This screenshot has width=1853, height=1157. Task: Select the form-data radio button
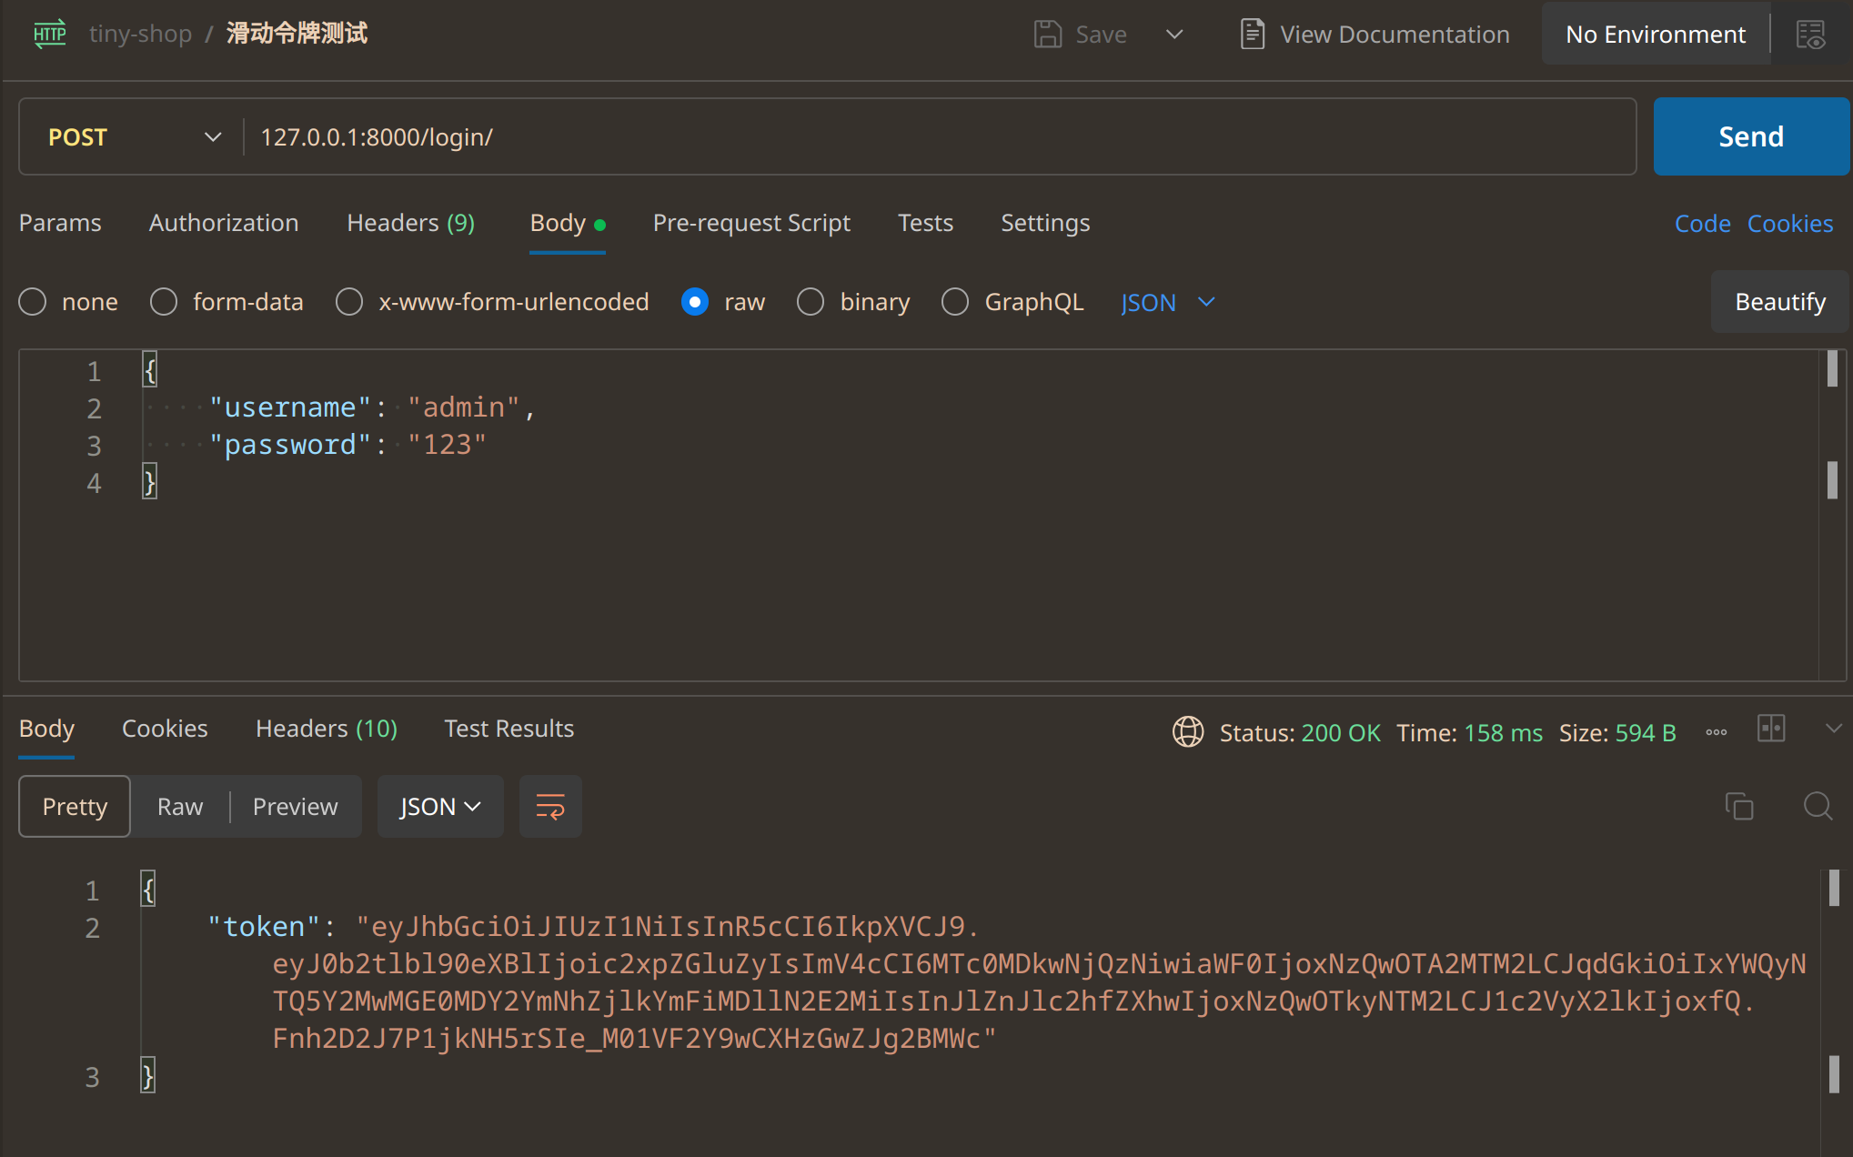click(x=164, y=302)
